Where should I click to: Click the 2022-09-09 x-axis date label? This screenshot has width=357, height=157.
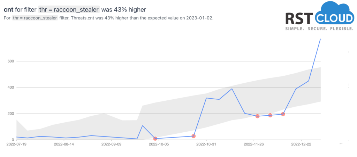[112, 144]
